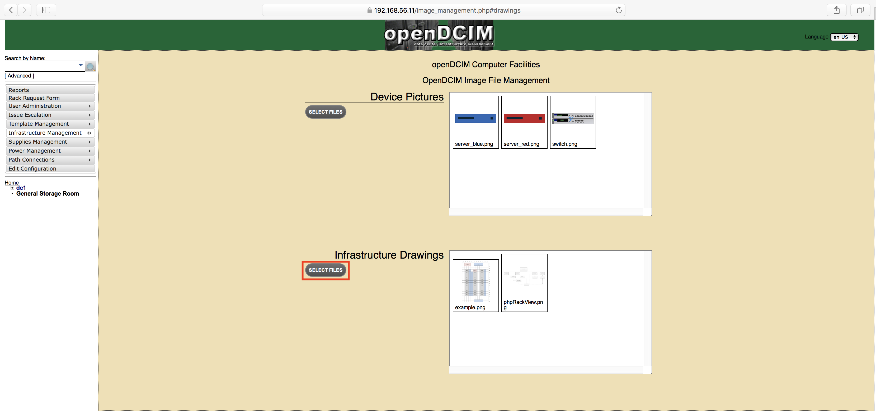Click Device Pictures vertical scrollbar
This screenshot has width=876, height=412.
pyautogui.click(x=647, y=150)
